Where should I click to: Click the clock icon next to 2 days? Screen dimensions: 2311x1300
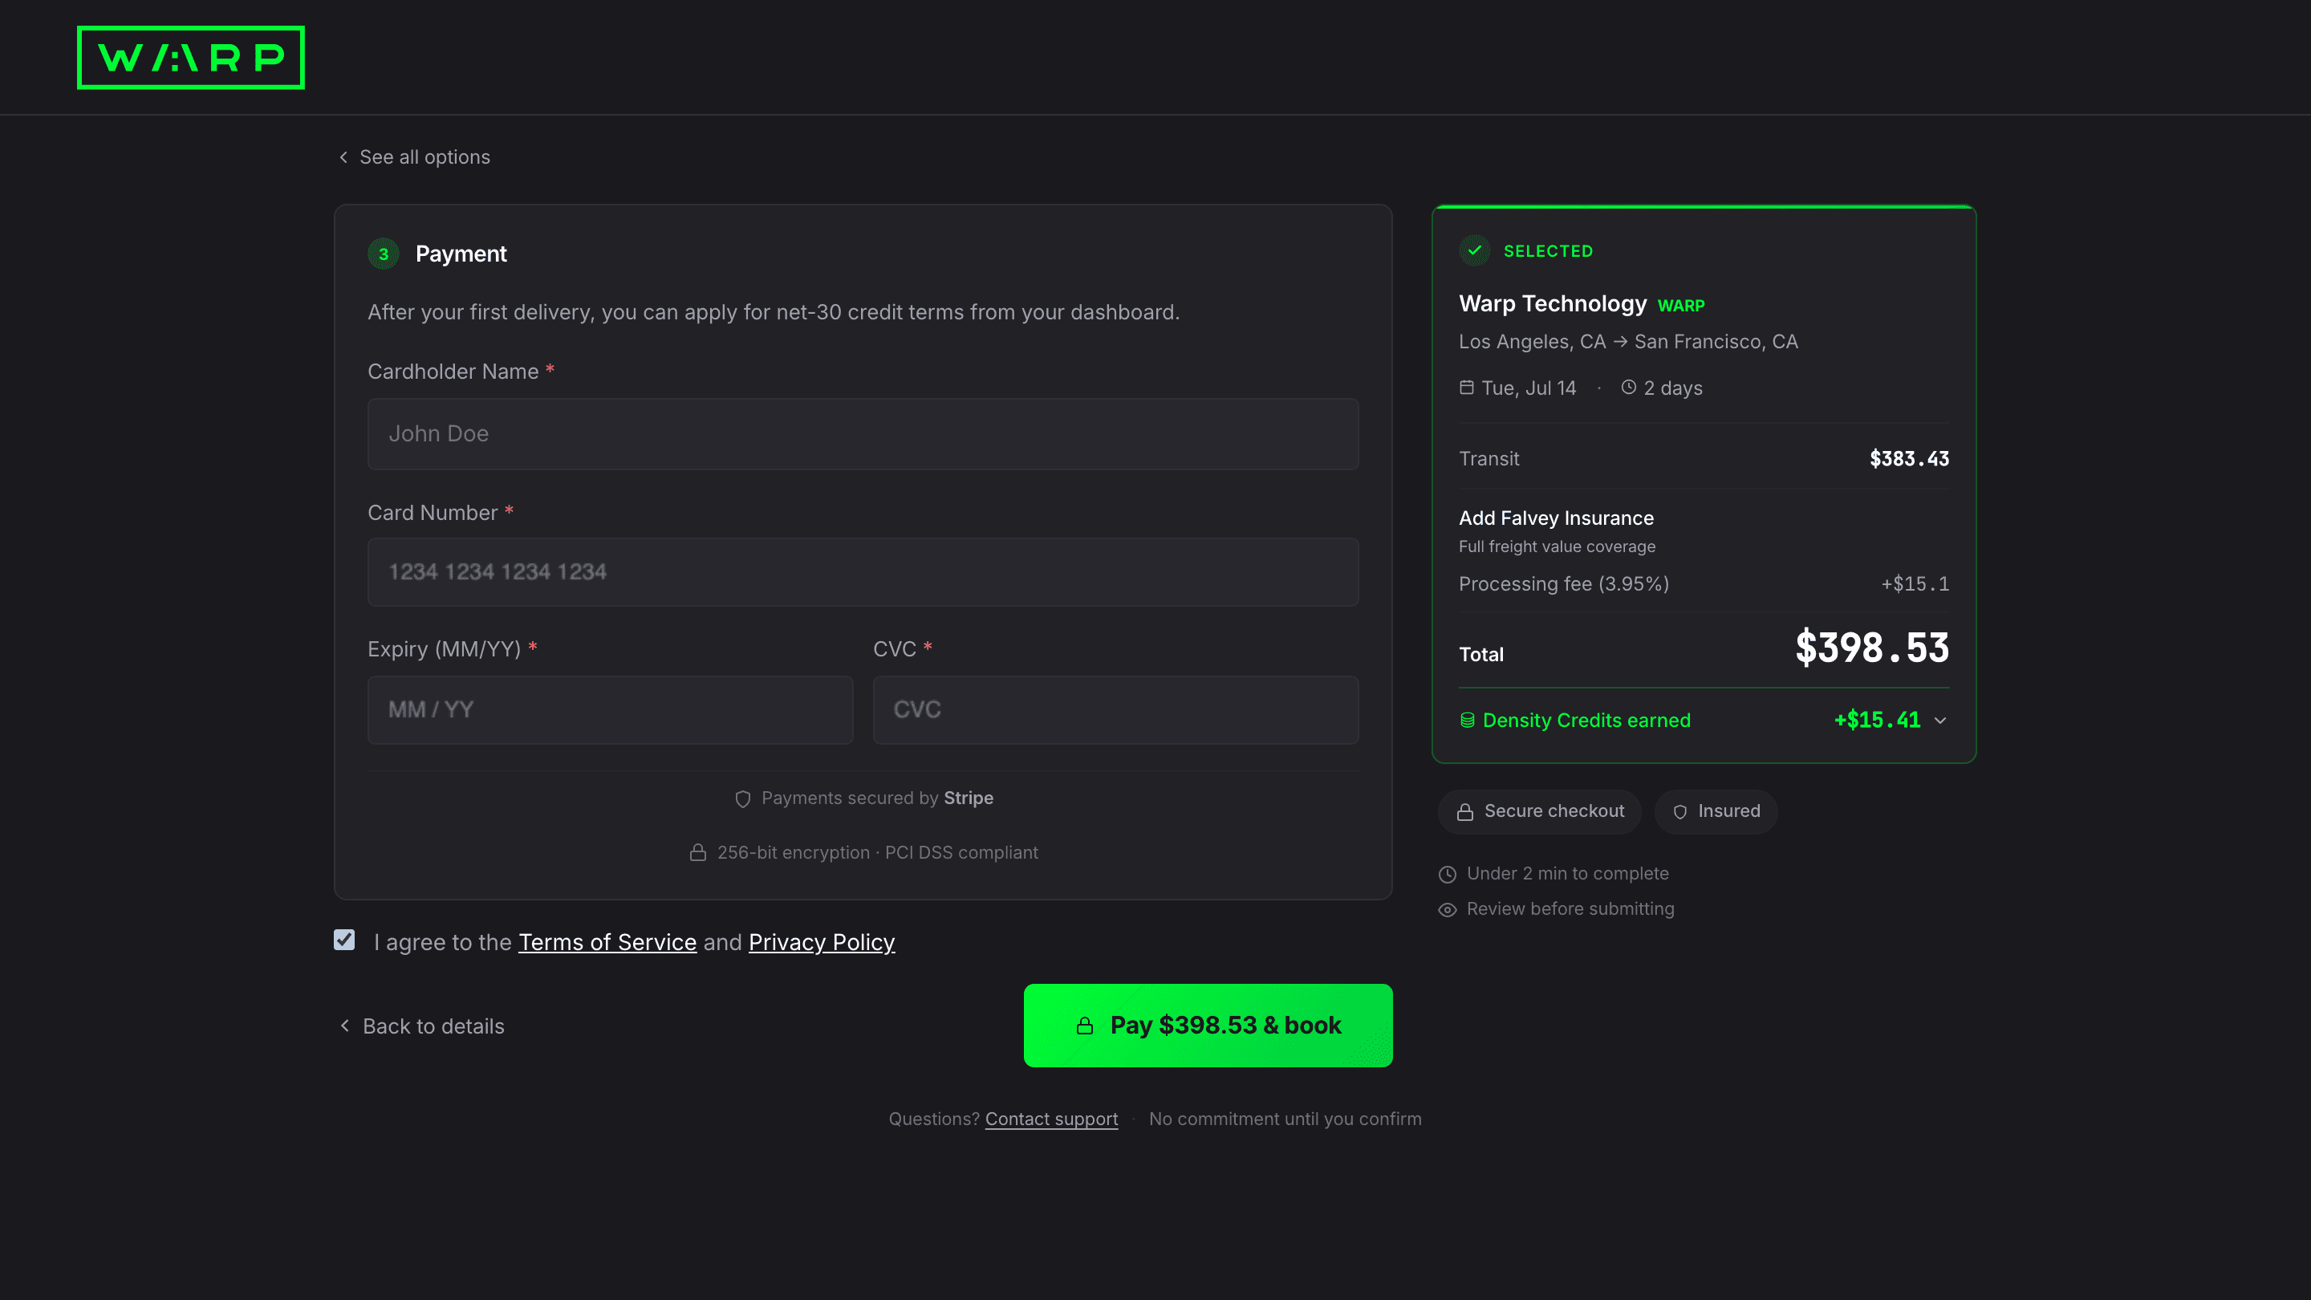[1628, 388]
